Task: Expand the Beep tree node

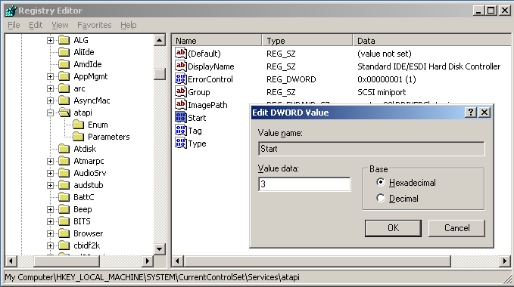Action: click(50, 210)
